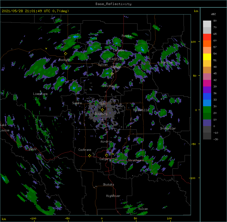
Task: Click the orange 57-60 dBZ legend band
Action: (207, 44)
